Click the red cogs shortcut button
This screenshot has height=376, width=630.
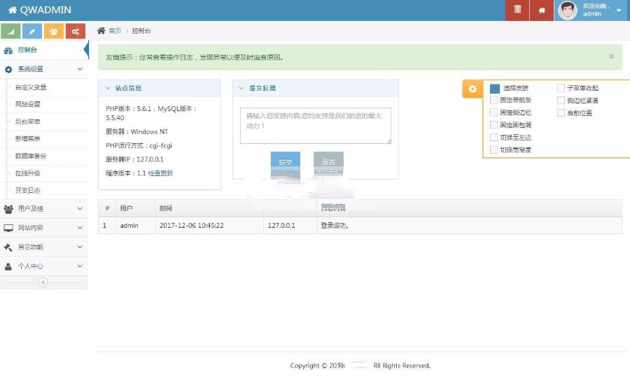coord(76,31)
